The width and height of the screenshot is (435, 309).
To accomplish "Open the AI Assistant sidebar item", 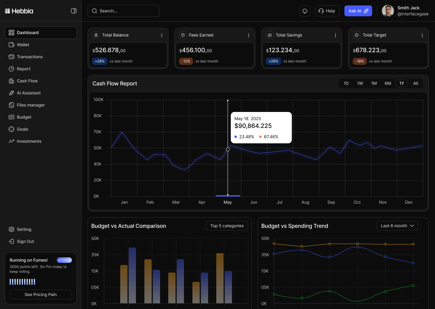I will [29, 93].
